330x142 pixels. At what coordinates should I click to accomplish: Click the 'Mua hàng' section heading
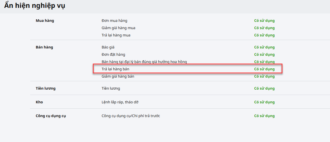coord(45,21)
